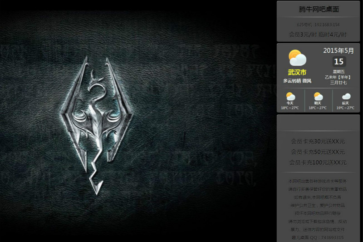The image size is (363, 242).
Task: Click today's (今天) forecast weather icon
Action: tap(290, 96)
